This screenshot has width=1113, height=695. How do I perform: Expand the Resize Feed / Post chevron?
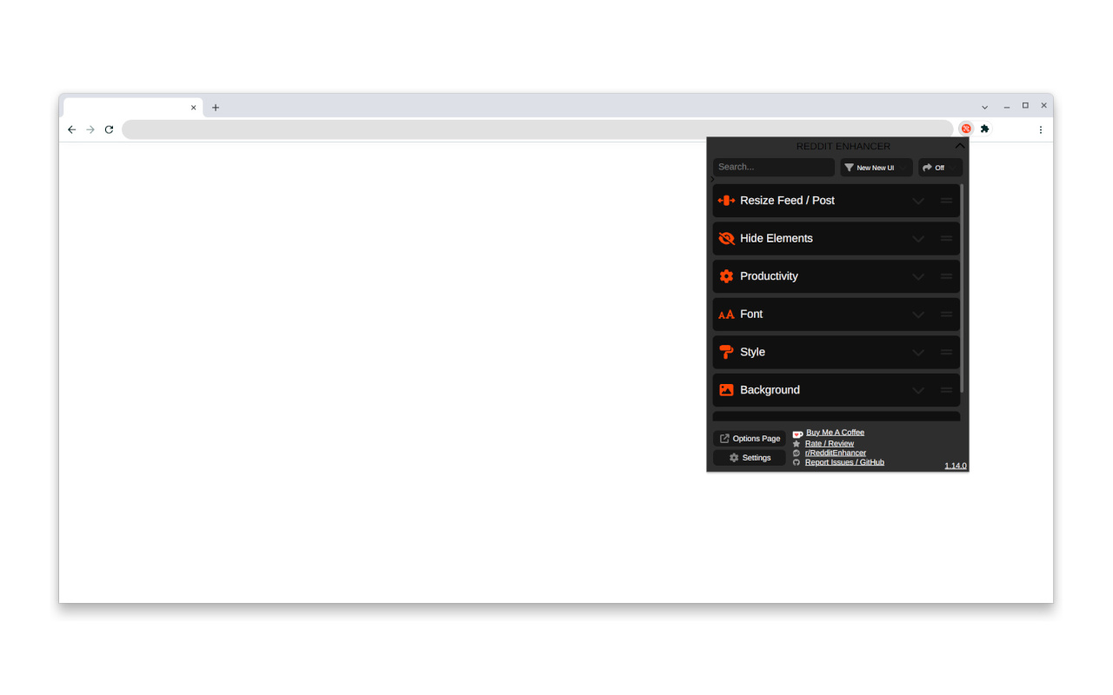point(918,202)
